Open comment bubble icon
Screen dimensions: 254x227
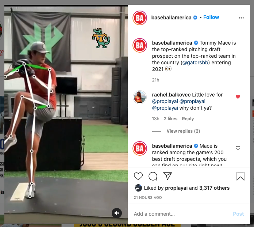153,176
